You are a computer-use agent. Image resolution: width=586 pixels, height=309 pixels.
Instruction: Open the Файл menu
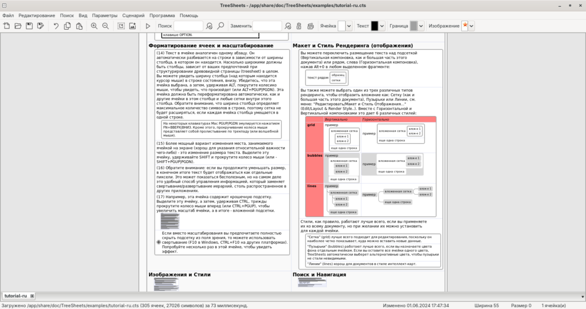tap(8, 15)
